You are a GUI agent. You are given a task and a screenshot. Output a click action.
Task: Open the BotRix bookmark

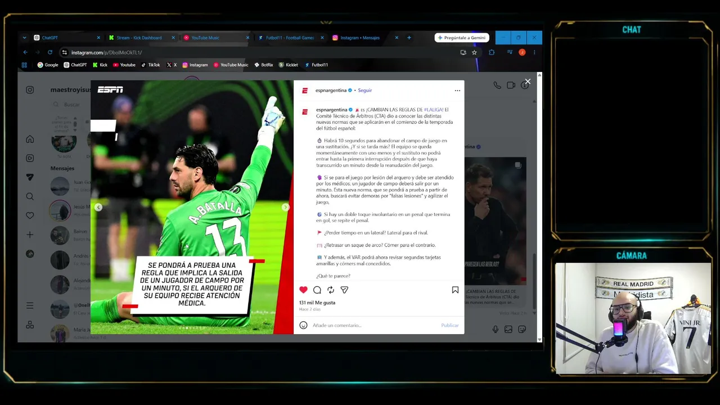[x=263, y=65]
